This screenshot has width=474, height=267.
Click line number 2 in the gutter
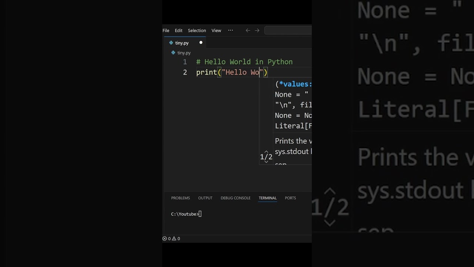[185, 72]
